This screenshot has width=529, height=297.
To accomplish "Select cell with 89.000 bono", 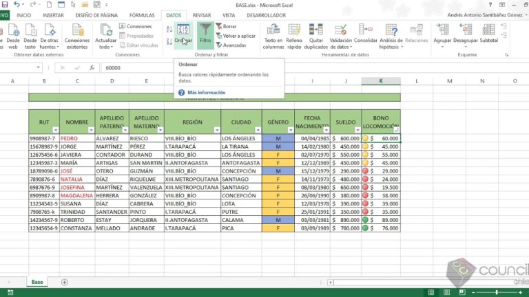I will (x=381, y=220).
